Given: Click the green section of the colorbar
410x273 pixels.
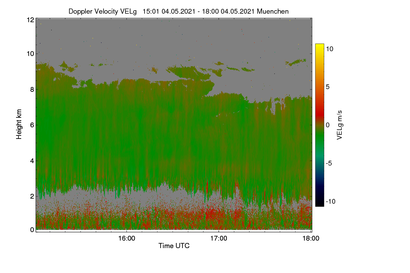Looking at the screenshot, I should click(x=319, y=140).
